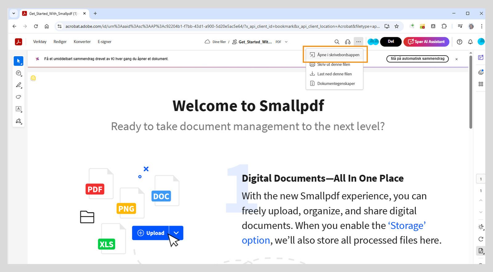Viewport: 493px width, 272px height.
Task: Select the fill and sign tool
Action: 18,121
